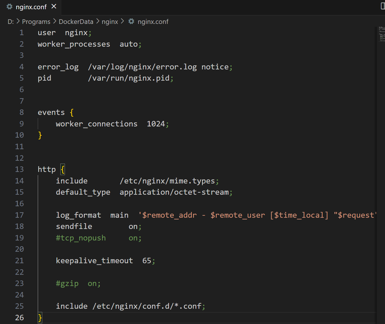Image resolution: width=385 pixels, height=324 pixels.
Task: Click the nginx.conf breadcrumb file entry
Action: pos(153,22)
